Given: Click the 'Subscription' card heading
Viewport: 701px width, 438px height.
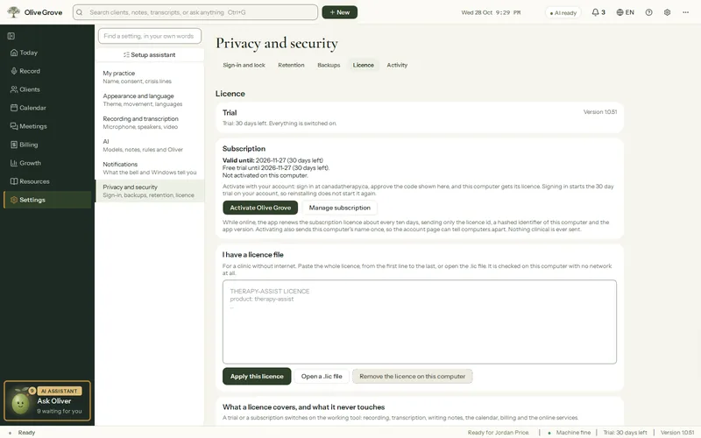Looking at the screenshot, I should [244, 148].
